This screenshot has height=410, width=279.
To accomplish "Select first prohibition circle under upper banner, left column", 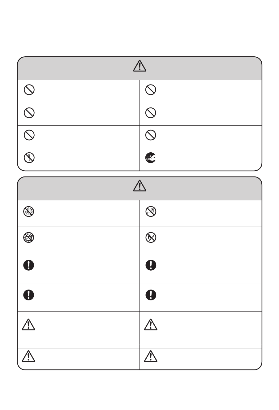I will pos(28,90).
